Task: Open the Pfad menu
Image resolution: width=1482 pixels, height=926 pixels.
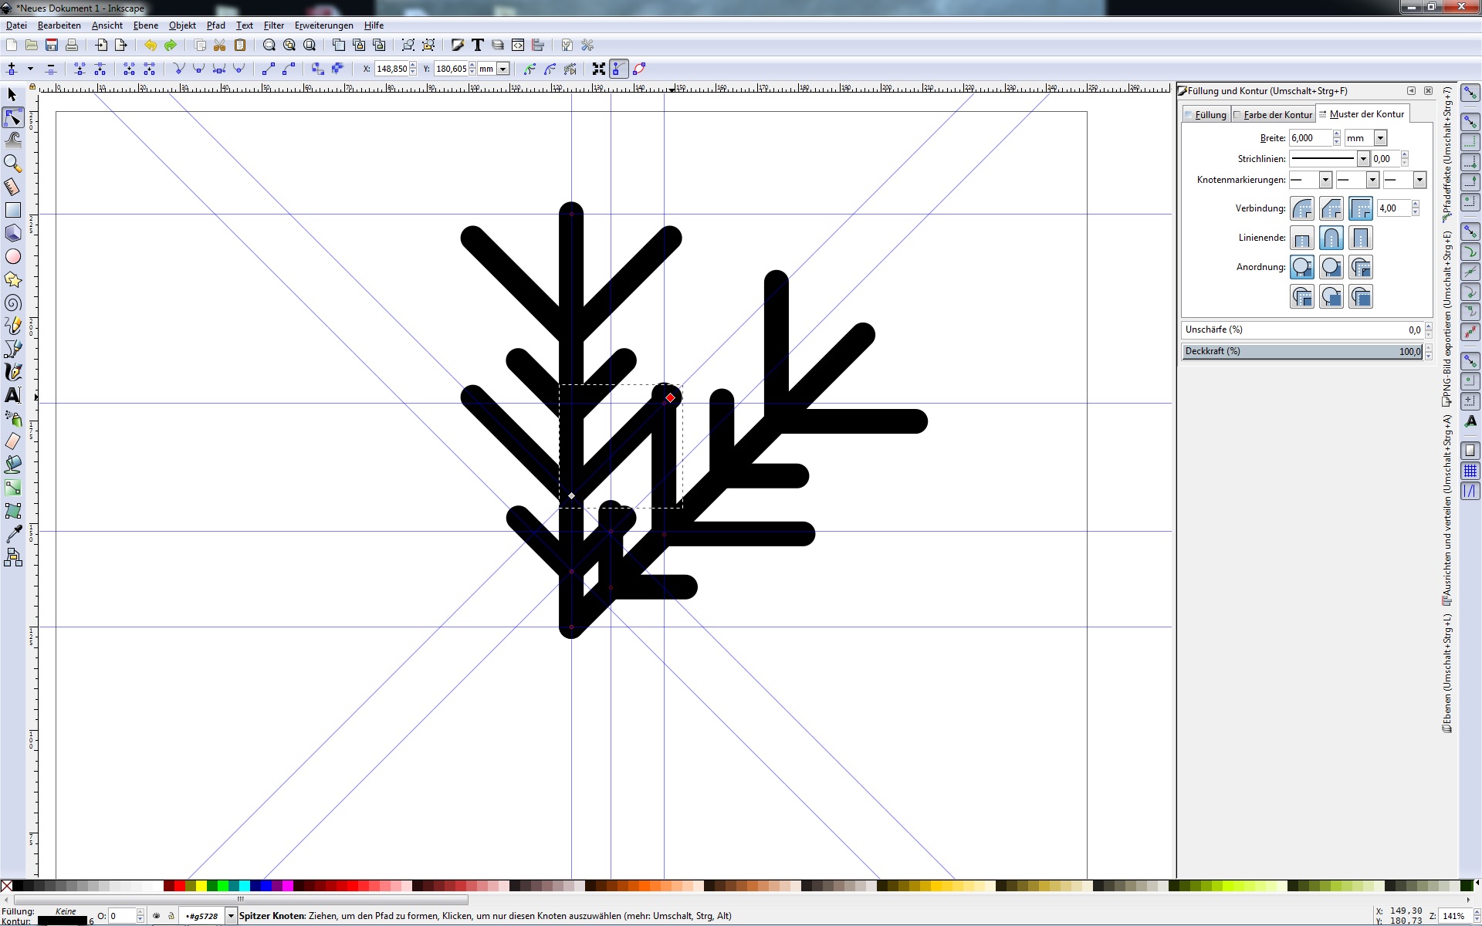Action: [x=215, y=25]
